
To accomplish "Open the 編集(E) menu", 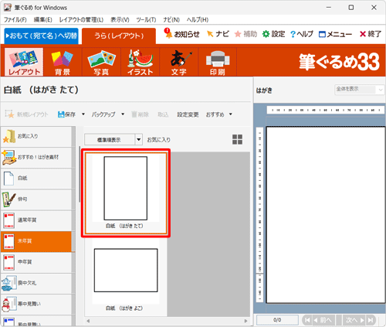I will [x=43, y=19].
